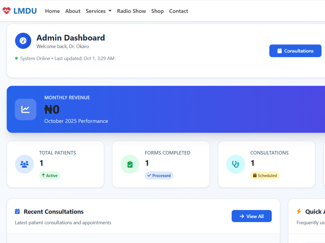Click the calendar icon in Scheduled badge
Viewport: 325px width, 243px height.
point(255,175)
